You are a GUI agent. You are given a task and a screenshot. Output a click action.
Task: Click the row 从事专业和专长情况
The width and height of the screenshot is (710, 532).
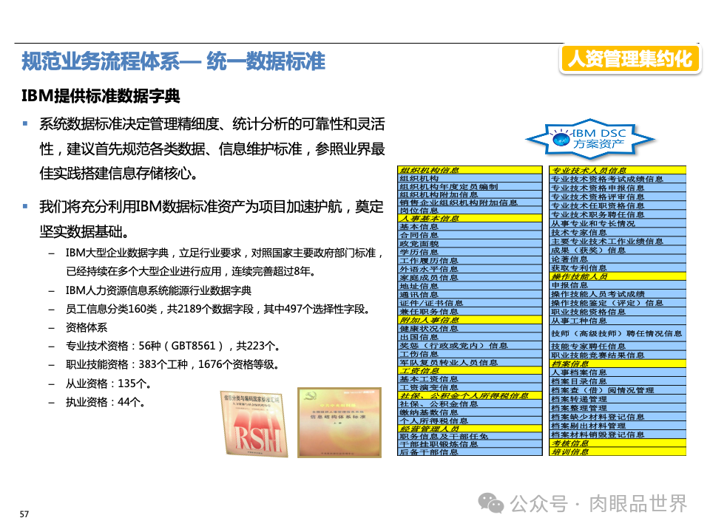point(618,223)
